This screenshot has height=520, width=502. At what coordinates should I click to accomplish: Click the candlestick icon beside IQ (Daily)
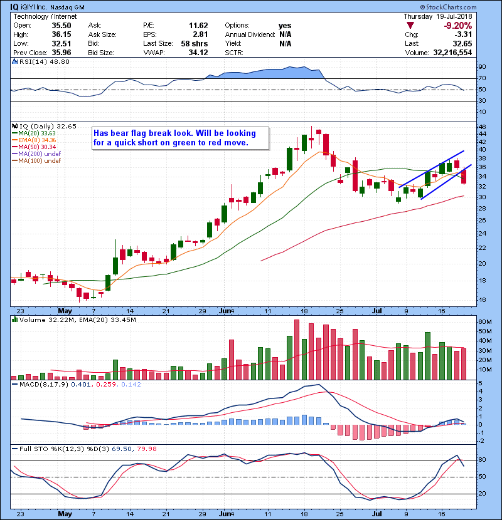(x=14, y=126)
